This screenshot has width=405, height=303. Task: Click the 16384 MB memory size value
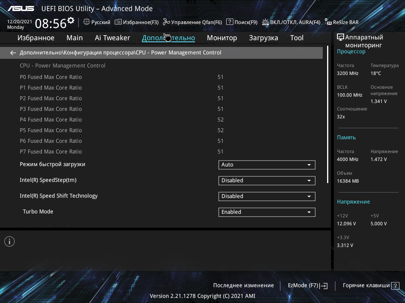click(348, 181)
